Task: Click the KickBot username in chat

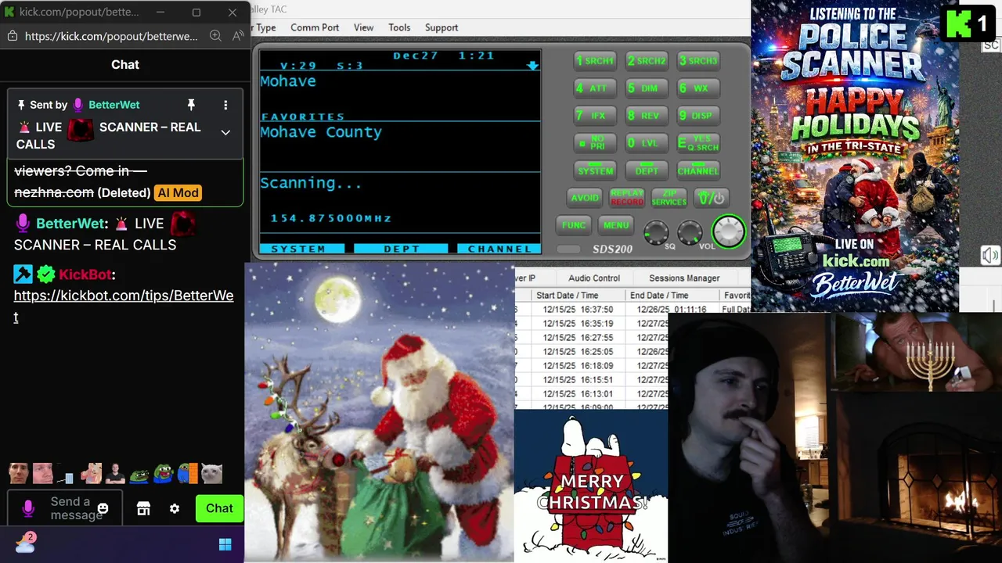Action: point(85,274)
